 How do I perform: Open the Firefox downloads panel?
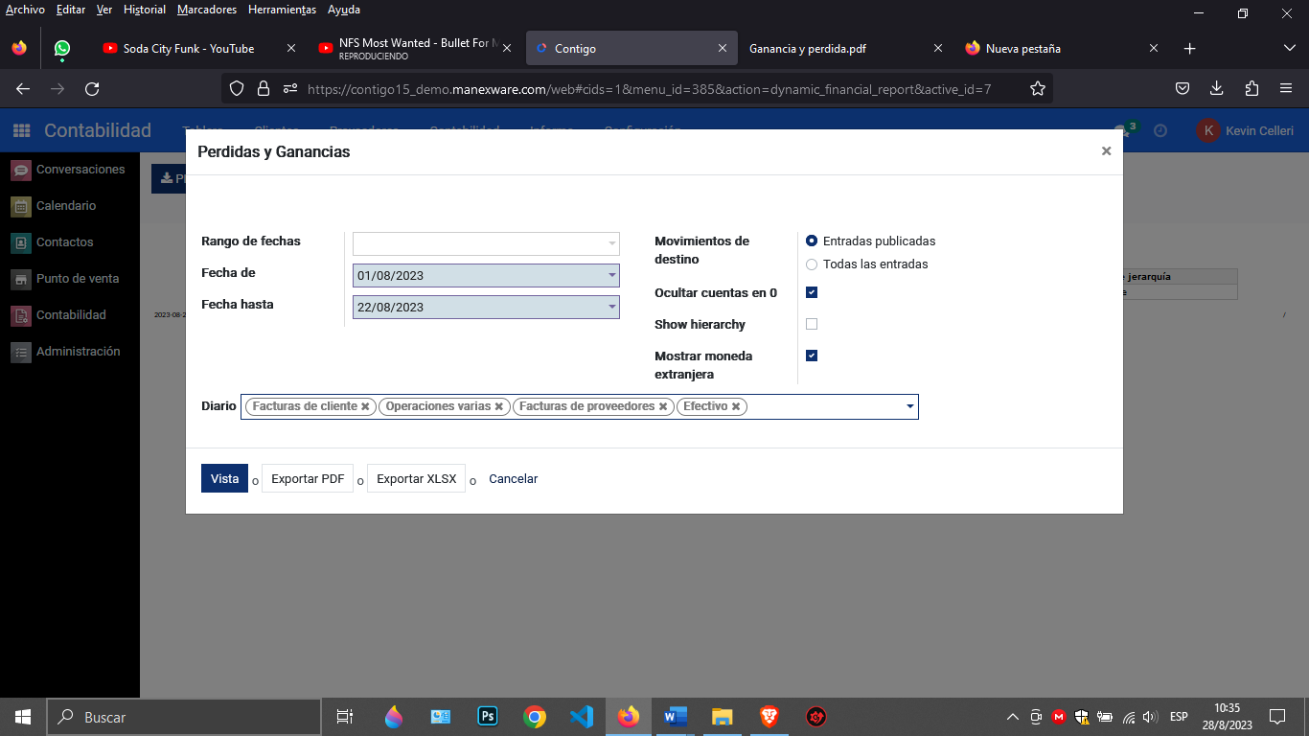(x=1217, y=89)
